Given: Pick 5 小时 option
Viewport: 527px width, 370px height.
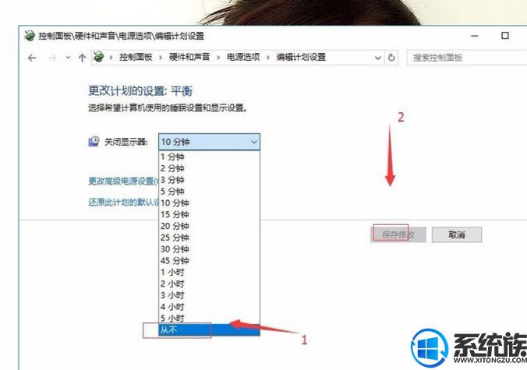Looking at the screenshot, I should pos(209,318).
